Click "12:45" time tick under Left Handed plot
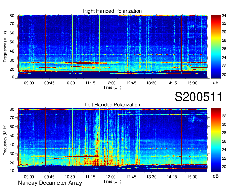 click(131, 177)
